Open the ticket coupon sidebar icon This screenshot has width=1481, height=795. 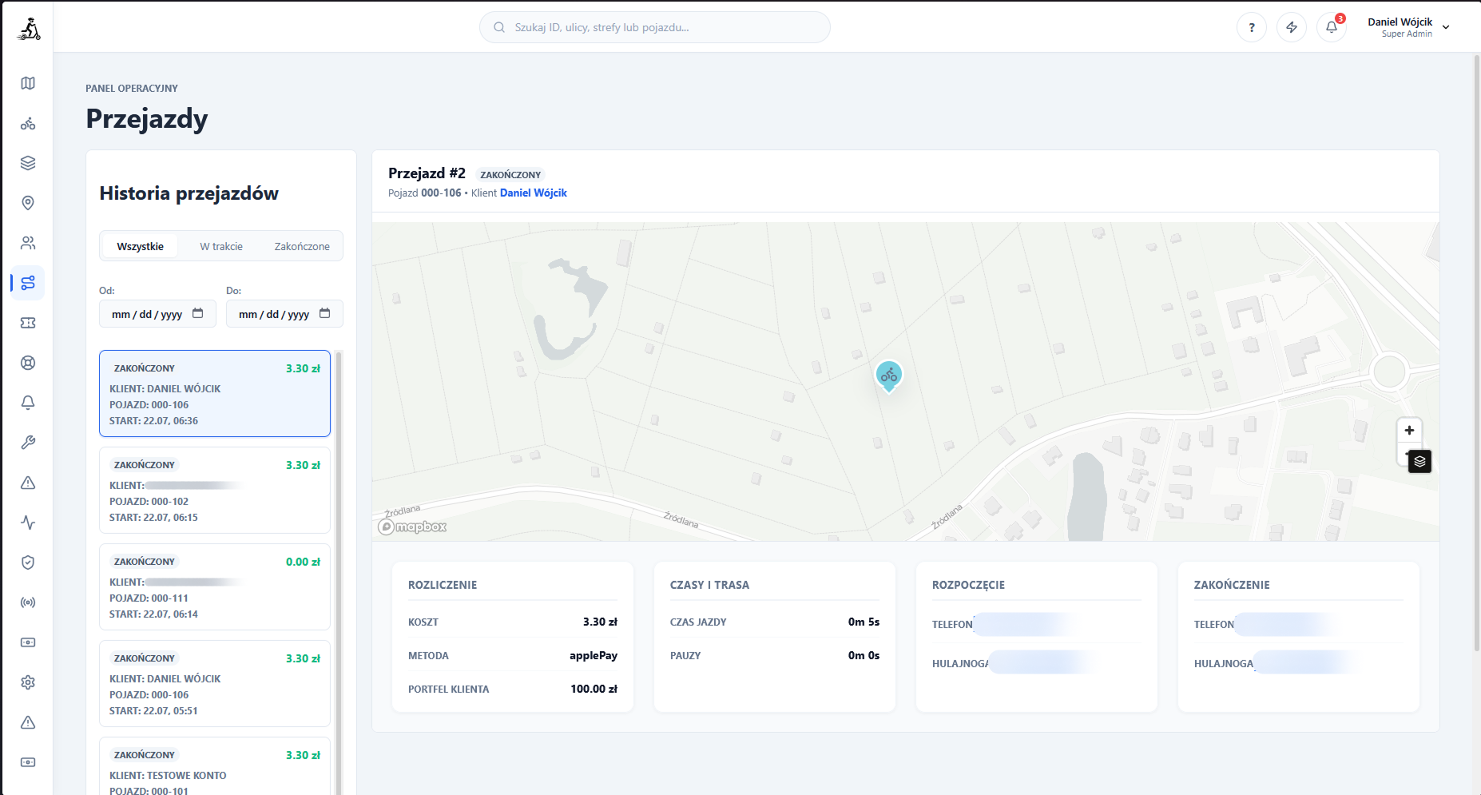point(28,323)
